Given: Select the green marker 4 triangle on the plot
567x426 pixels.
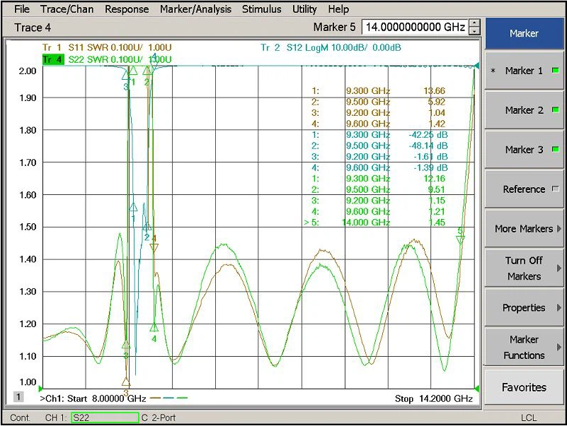Looking at the screenshot, I should pyautogui.click(x=154, y=328).
